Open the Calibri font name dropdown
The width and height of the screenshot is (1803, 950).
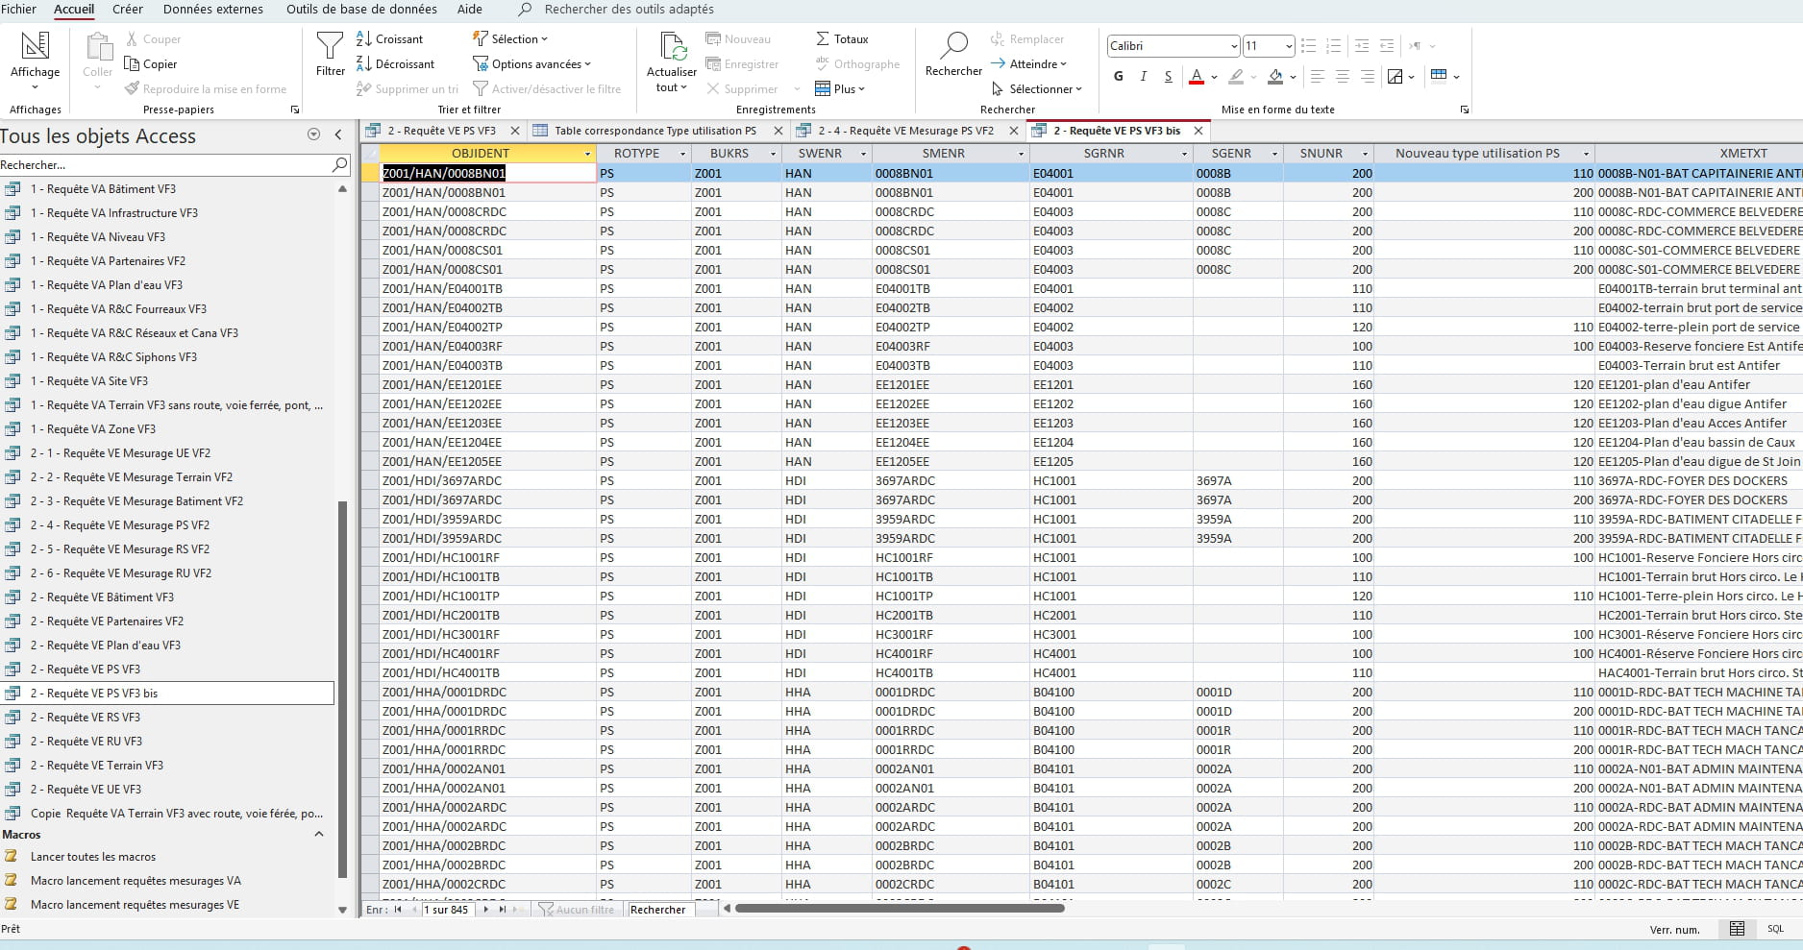click(1234, 46)
